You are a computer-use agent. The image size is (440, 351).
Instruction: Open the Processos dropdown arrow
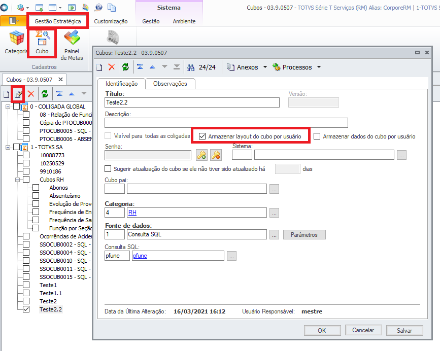(x=319, y=67)
